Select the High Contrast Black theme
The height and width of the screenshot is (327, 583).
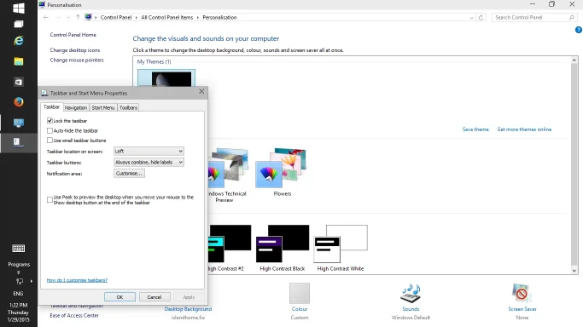tap(283, 248)
